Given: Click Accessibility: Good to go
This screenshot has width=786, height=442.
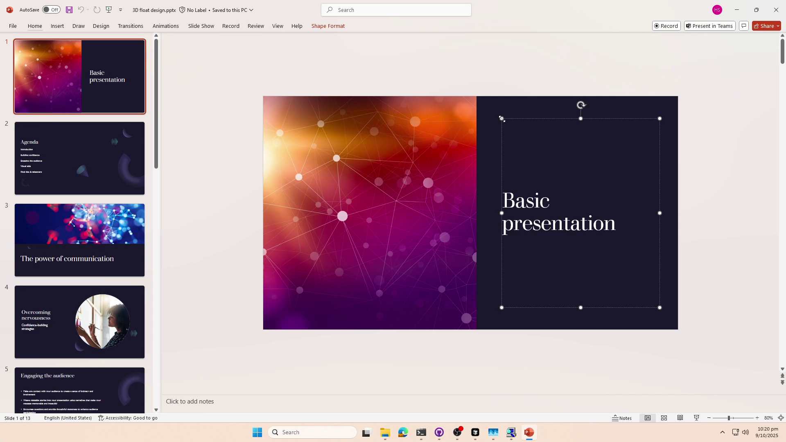Looking at the screenshot, I should click(x=127, y=418).
